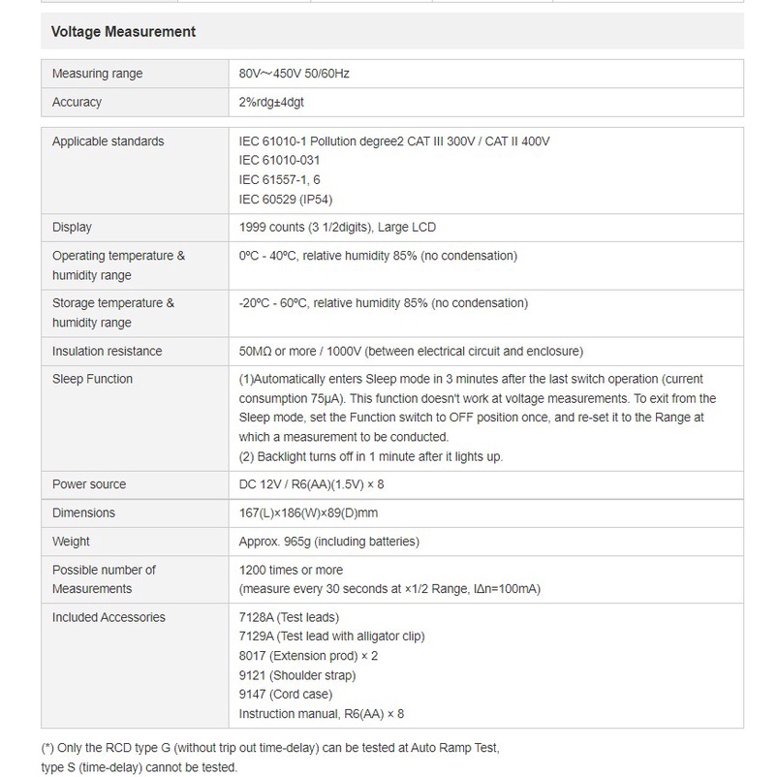Click the Insulation resistance label
Viewport: 777px width, 777px height.
tap(107, 351)
